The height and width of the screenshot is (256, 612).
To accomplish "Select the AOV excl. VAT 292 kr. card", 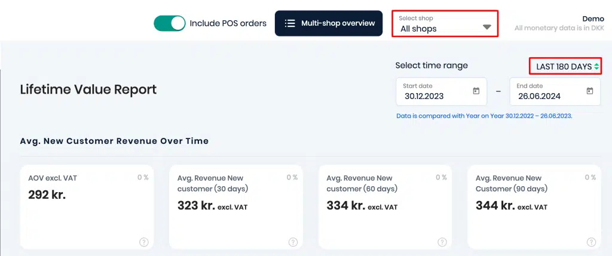I will (87, 207).
